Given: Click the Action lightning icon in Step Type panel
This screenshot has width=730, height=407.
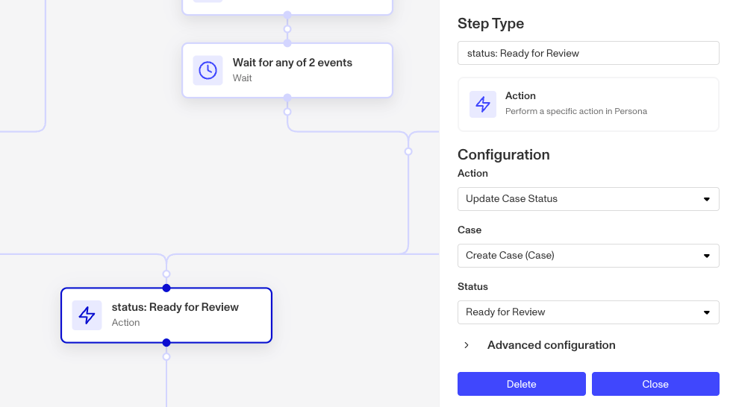Looking at the screenshot, I should click(483, 104).
